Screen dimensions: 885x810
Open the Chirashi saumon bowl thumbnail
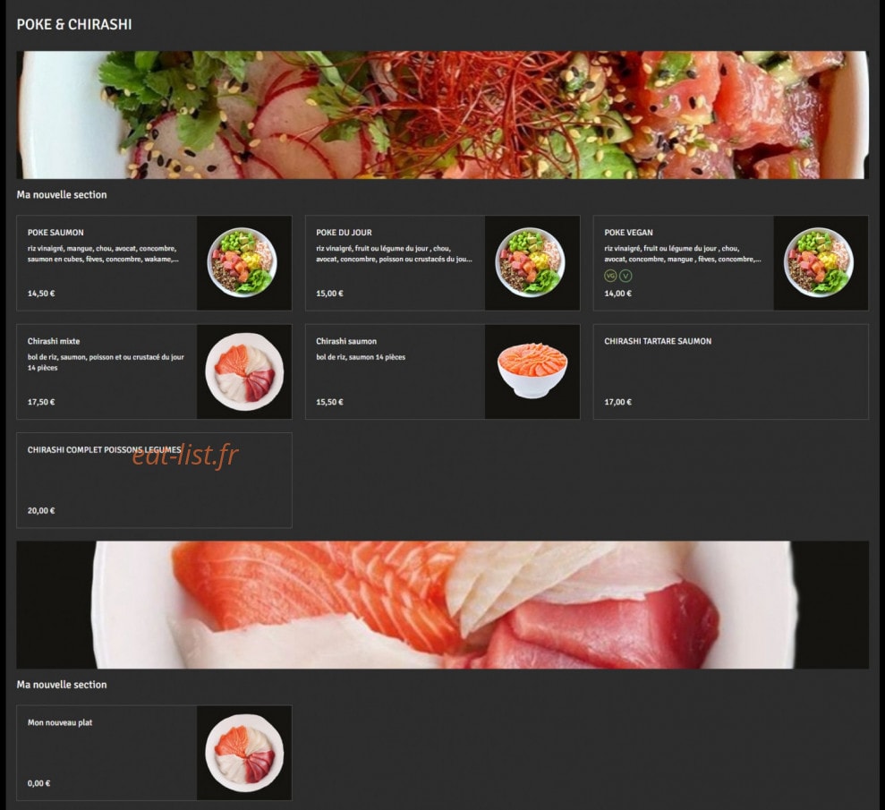(532, 371)
